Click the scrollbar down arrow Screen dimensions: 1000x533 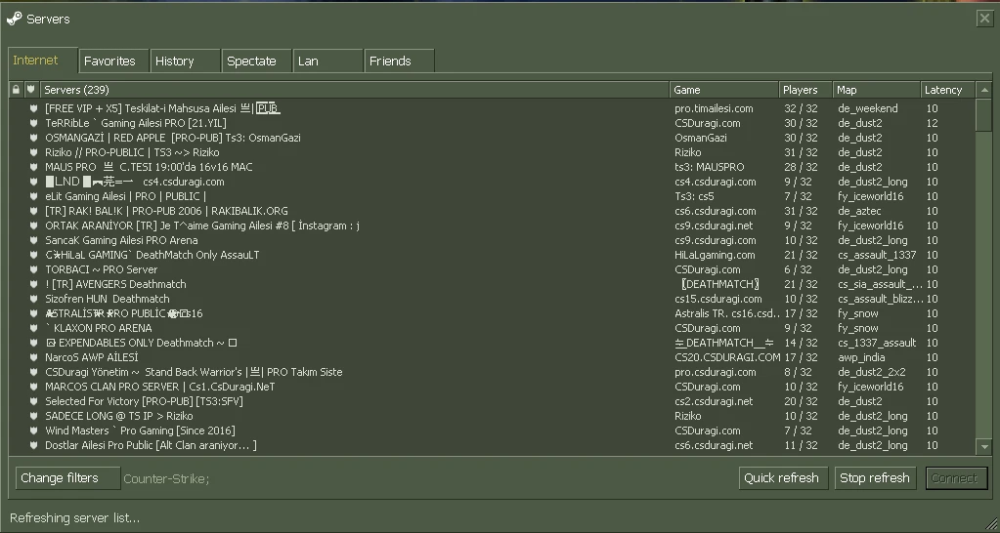(x=984, y=448)
